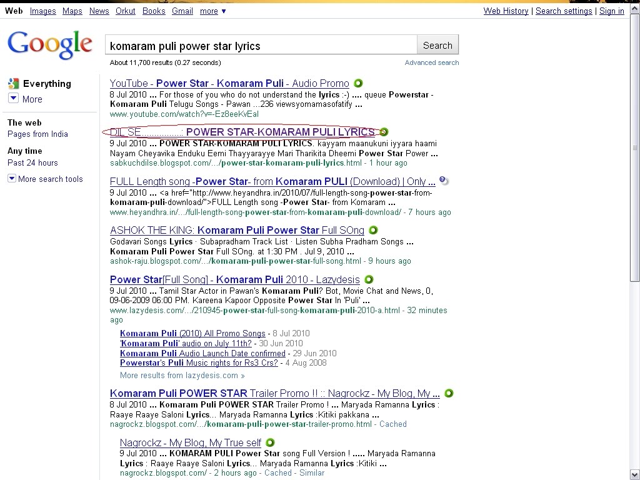Click More results from lazydesis.com
Viewport: 640px width, 480px height.
[x=182, y=375]
